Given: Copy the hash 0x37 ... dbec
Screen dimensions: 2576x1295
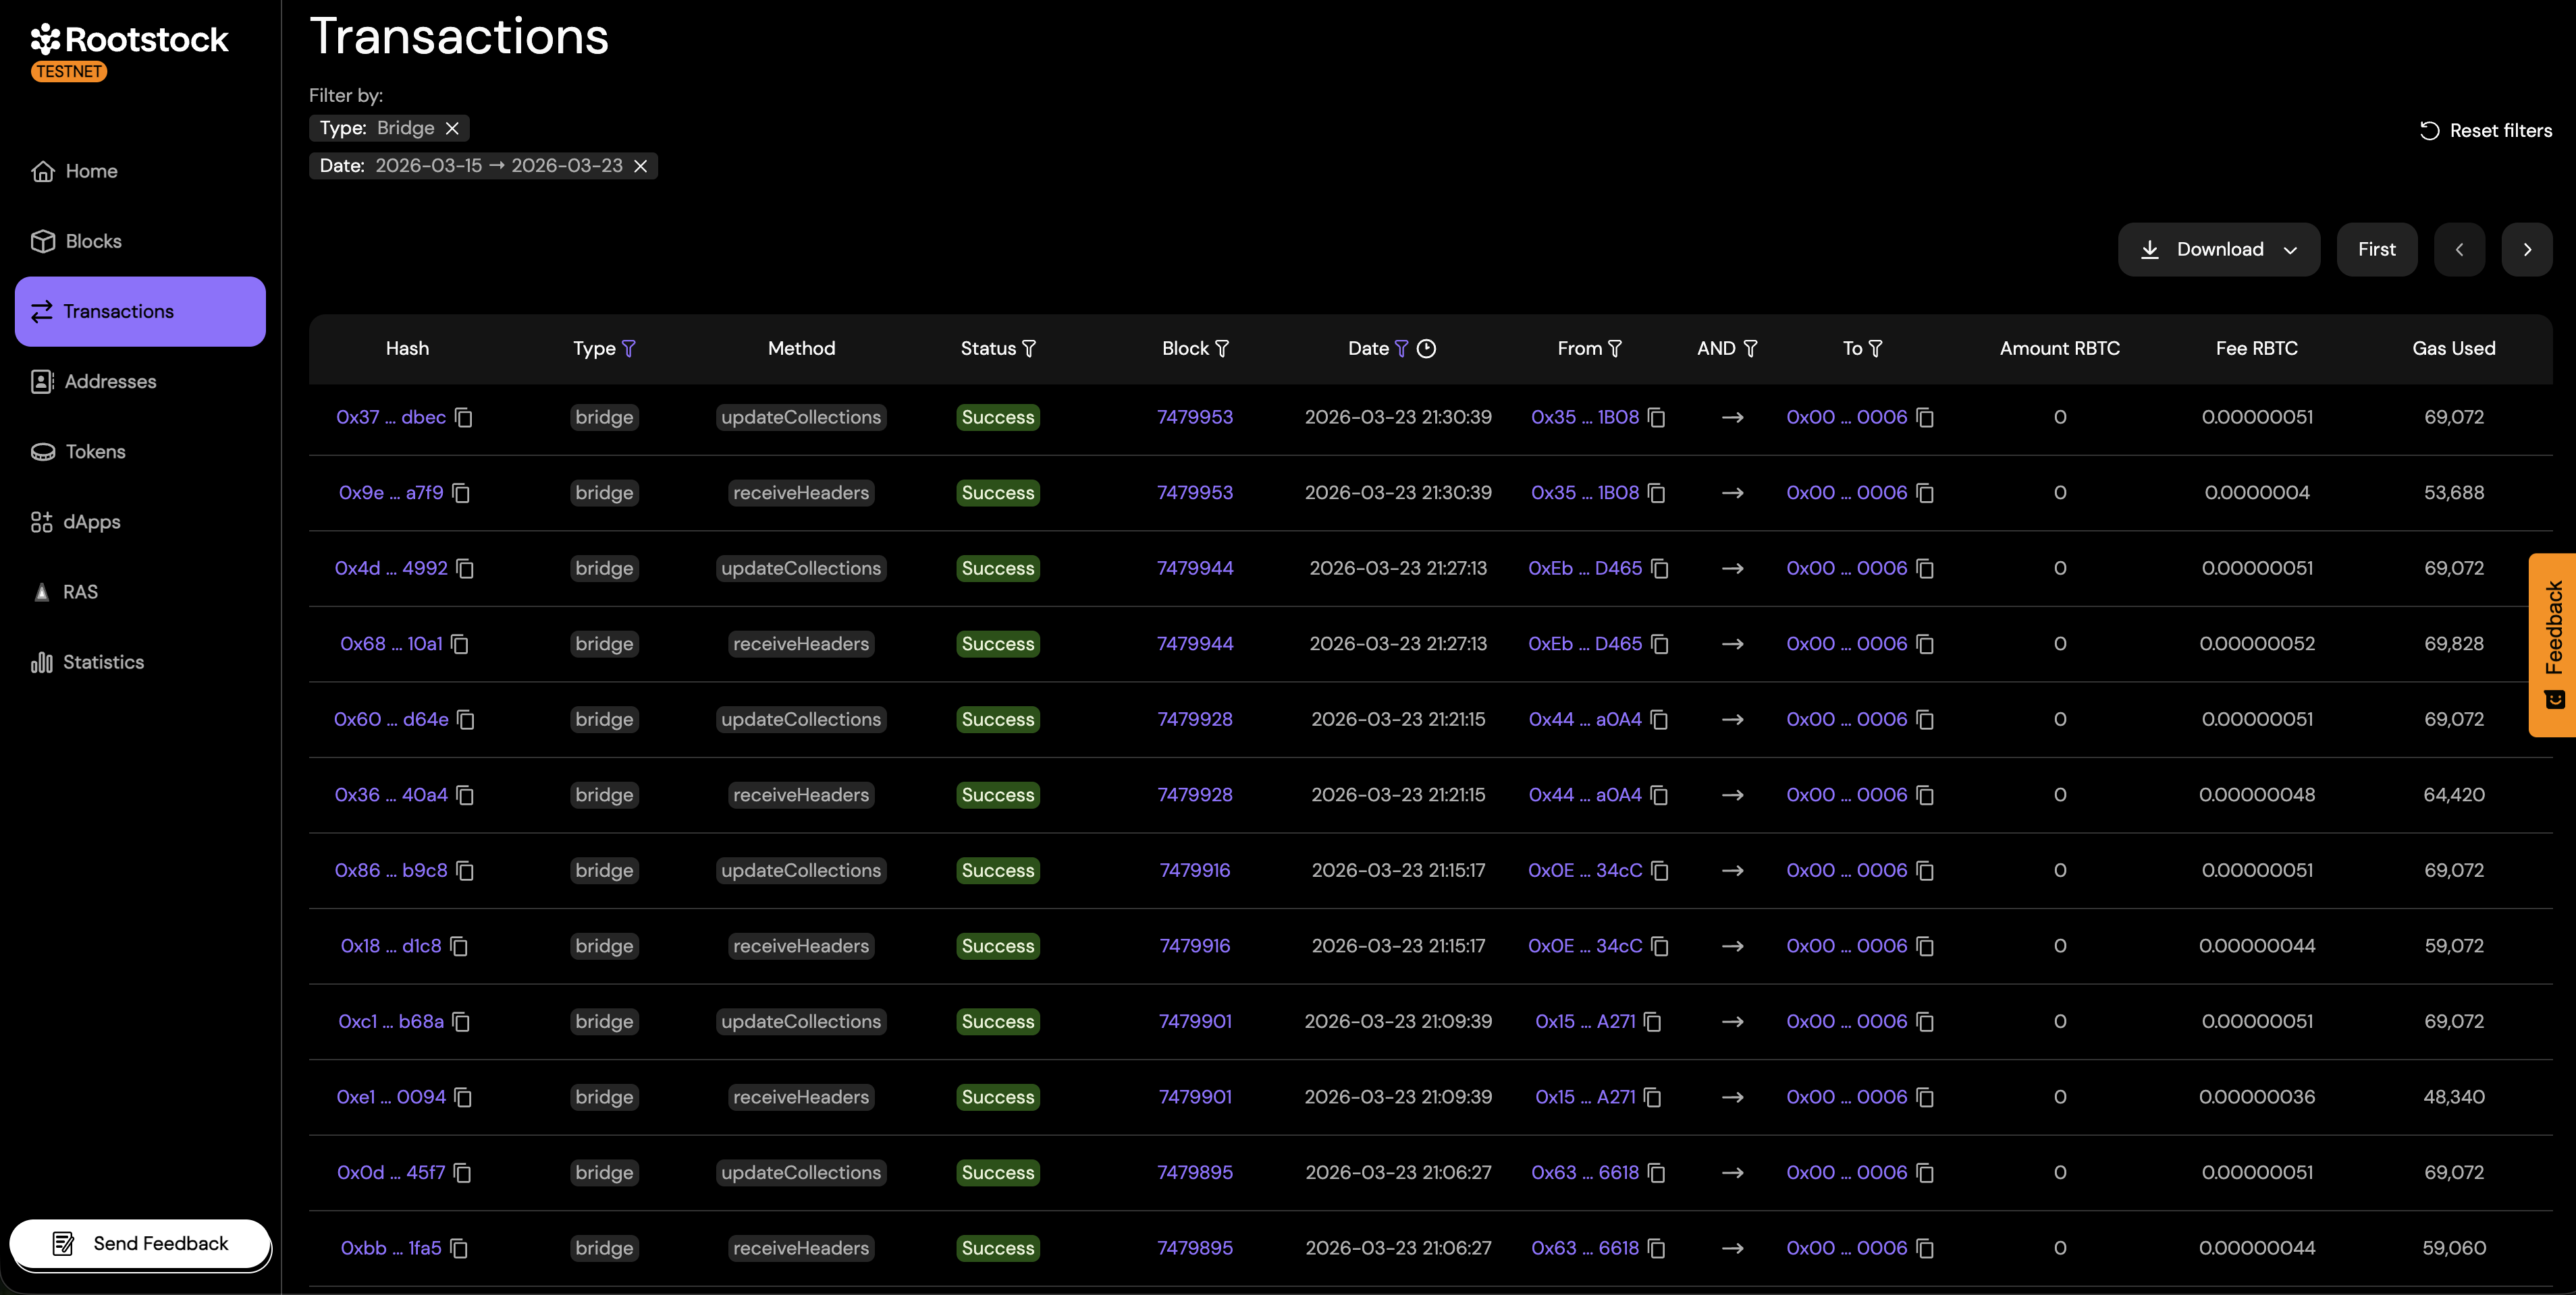Looking at the screenshot, I should coord(464,418).
